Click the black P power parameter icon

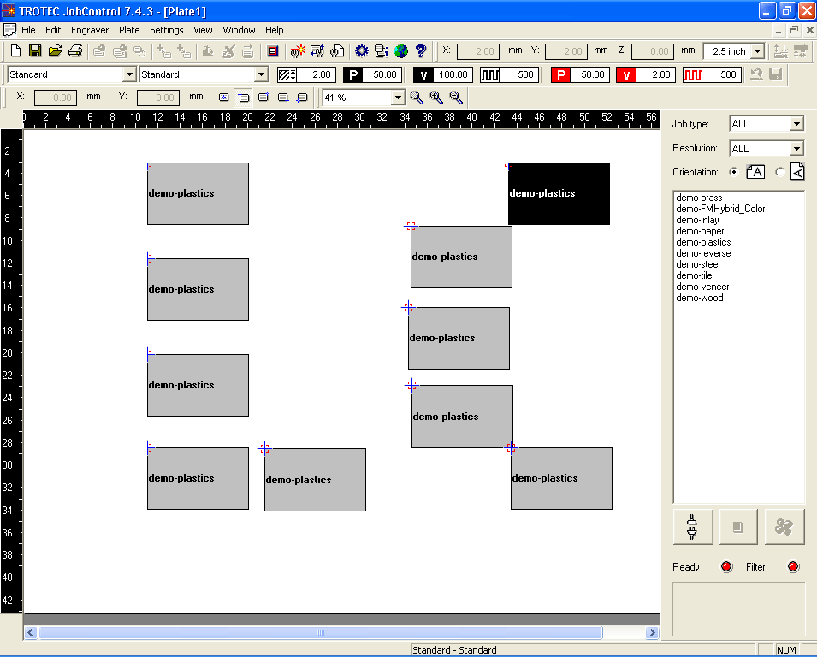coord(353,75)
